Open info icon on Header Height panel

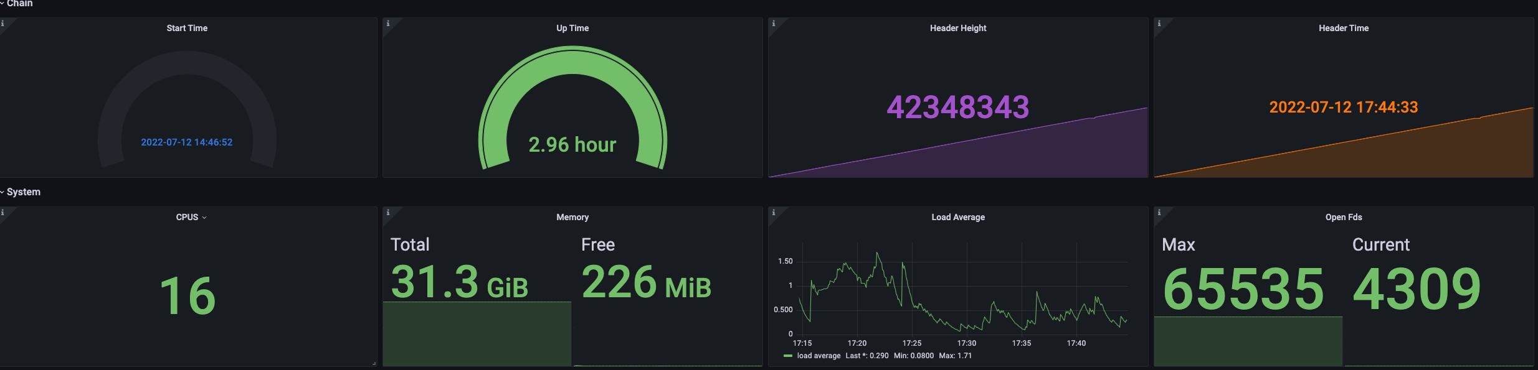[x=774, y=24]
